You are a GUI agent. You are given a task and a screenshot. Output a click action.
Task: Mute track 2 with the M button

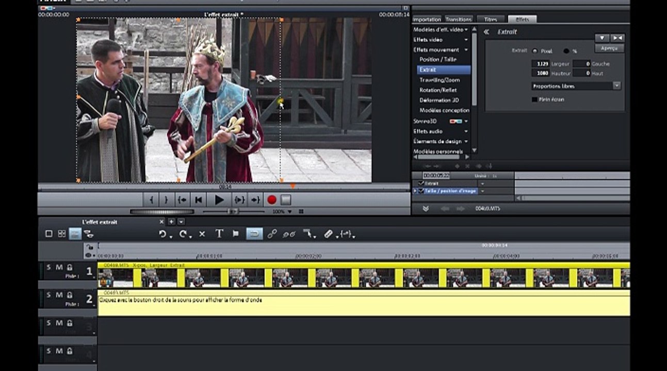click(x=59, y=295)
